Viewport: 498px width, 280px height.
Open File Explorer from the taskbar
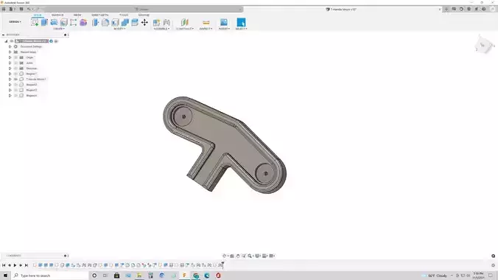(x=139, y=276)
